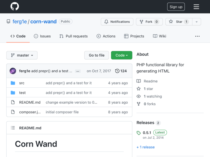Viewport: 210px width, 157px height.
Task: Fork the corn-wand repository
Action: pos(149,22)
